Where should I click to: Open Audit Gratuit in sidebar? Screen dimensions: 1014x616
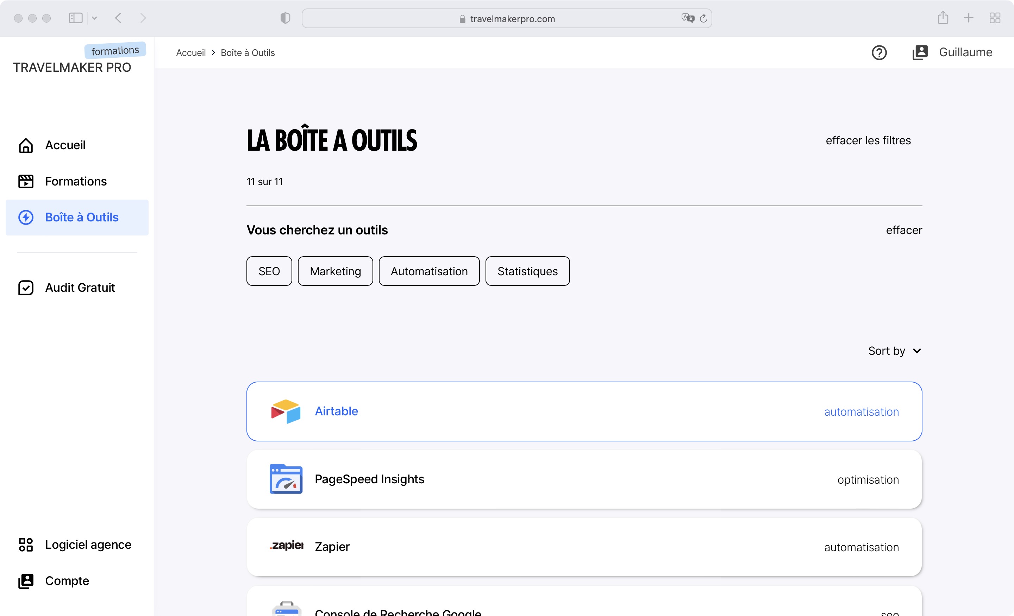(77, 288)
